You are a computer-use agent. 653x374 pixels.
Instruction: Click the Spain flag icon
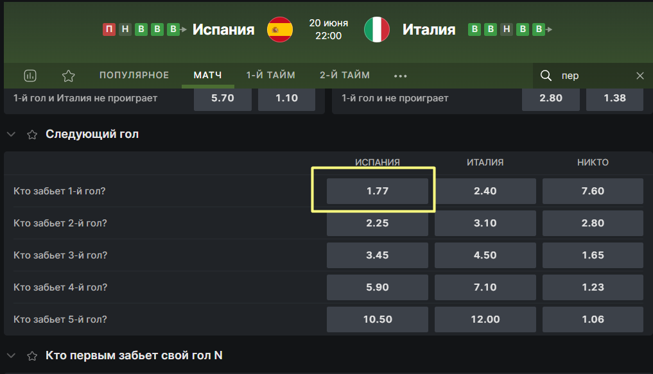[280, 30]
